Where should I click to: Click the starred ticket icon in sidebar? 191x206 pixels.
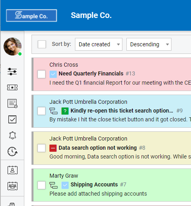pyautogui.click(x=12, y=87)
